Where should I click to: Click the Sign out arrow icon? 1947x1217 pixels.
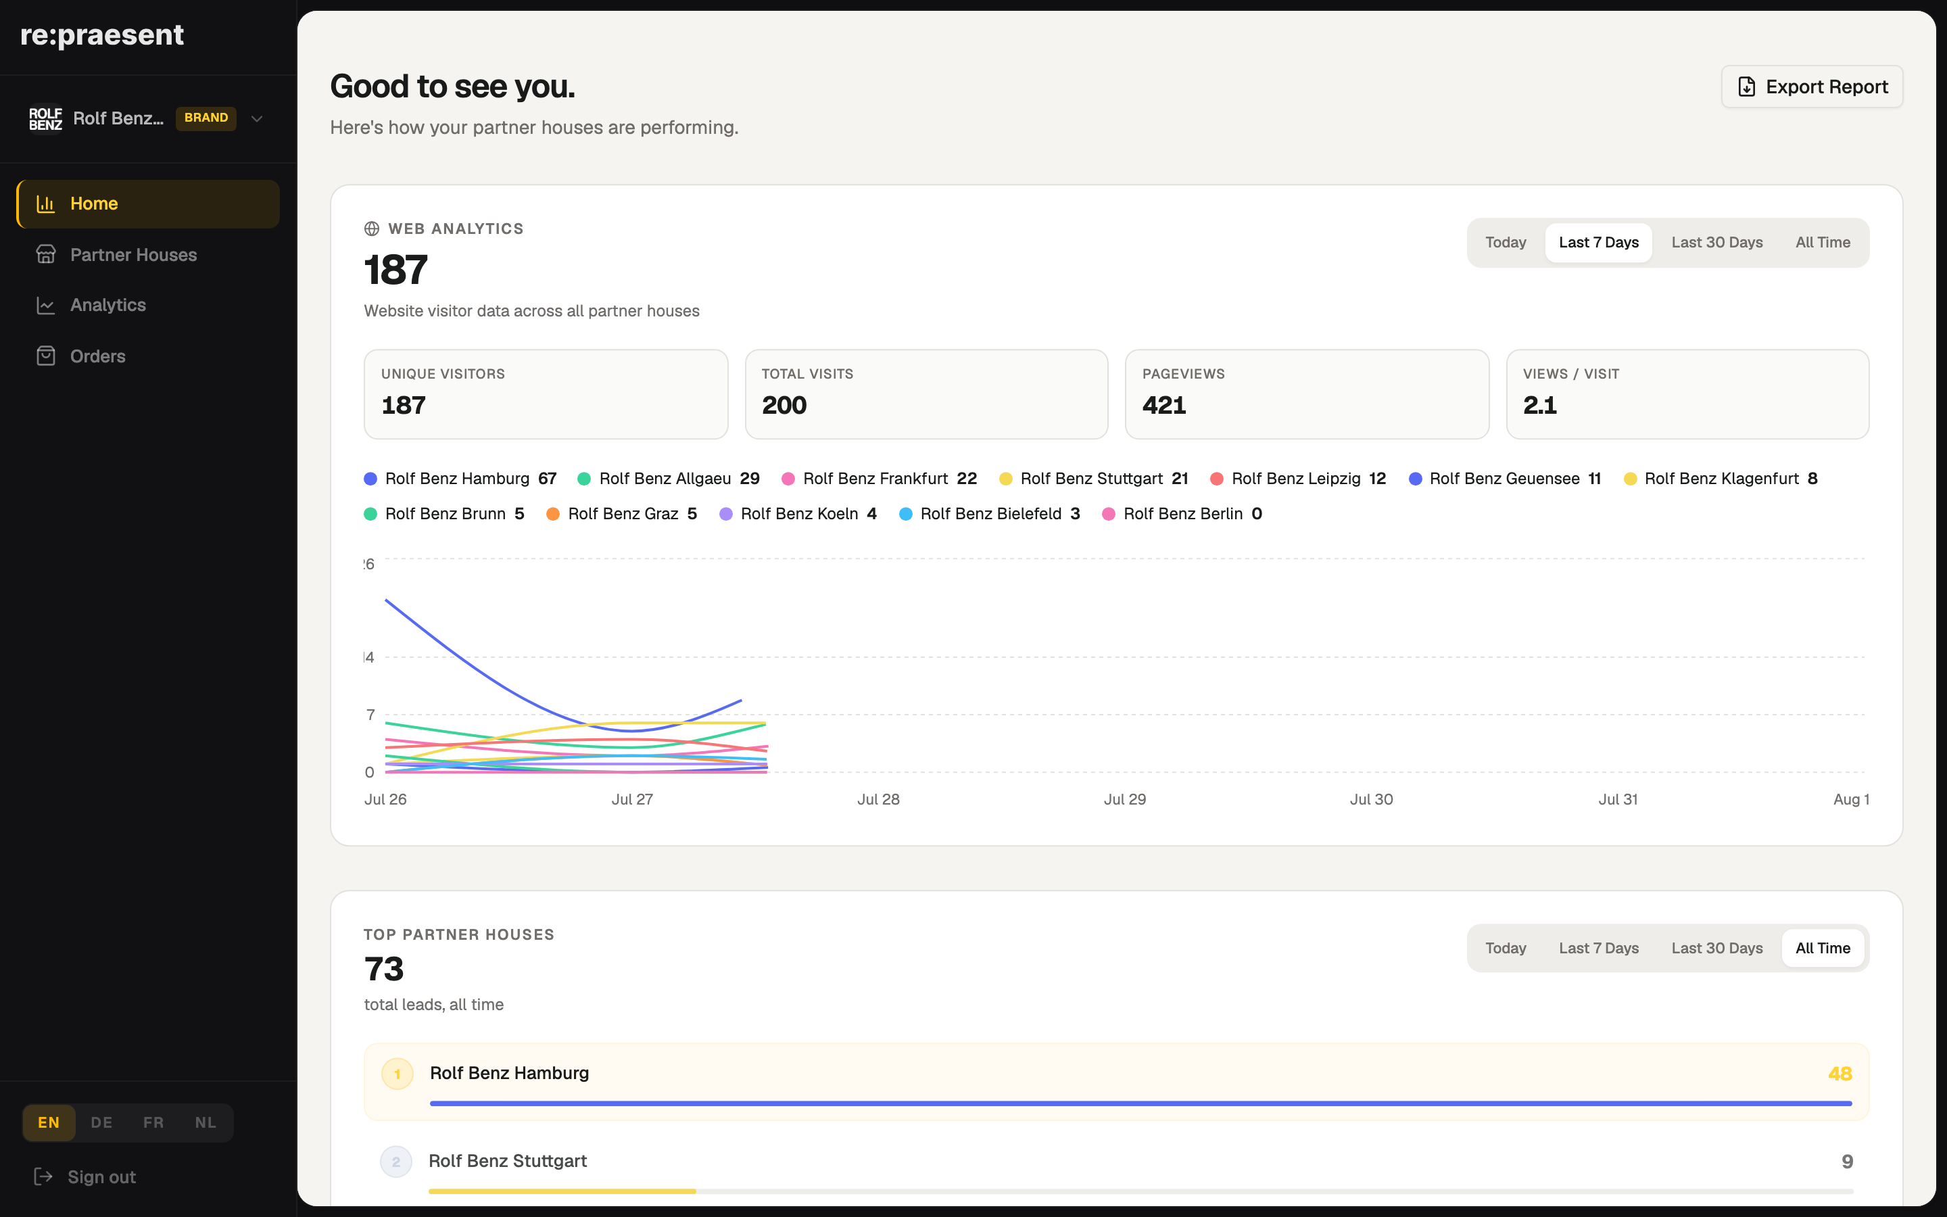pyautogui.click(x=43, y=1176)
